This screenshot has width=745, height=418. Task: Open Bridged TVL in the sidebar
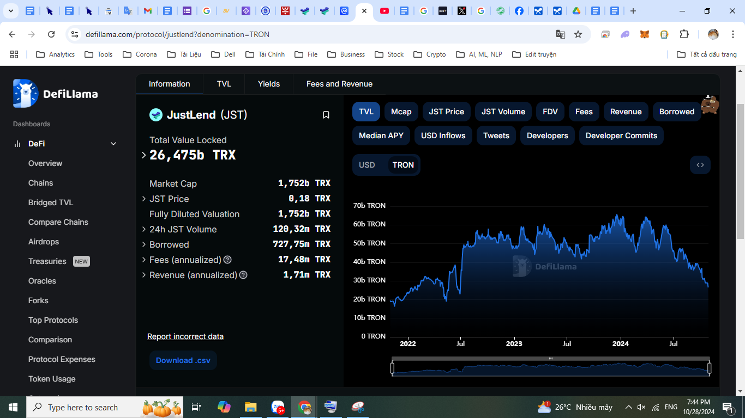click(51, 202)
